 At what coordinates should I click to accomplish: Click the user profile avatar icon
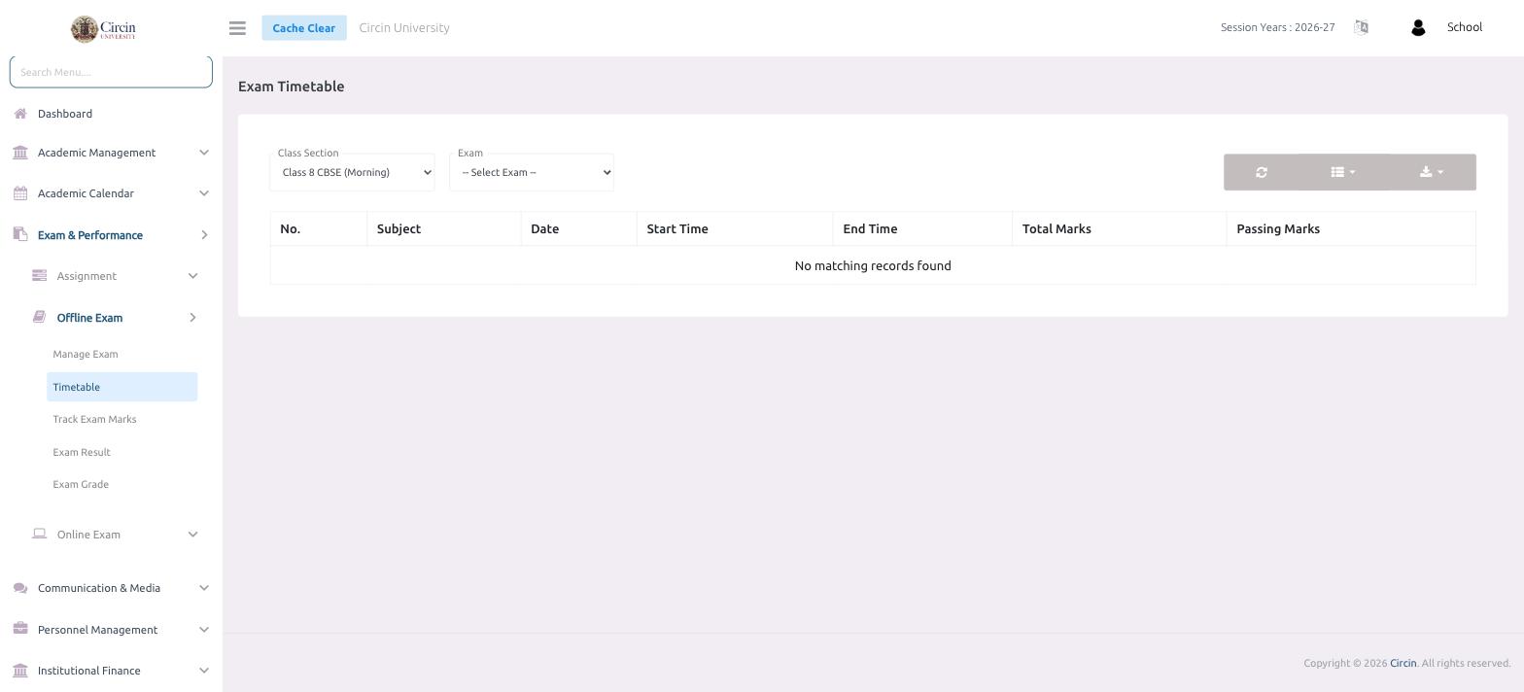tap(1418, 28)
